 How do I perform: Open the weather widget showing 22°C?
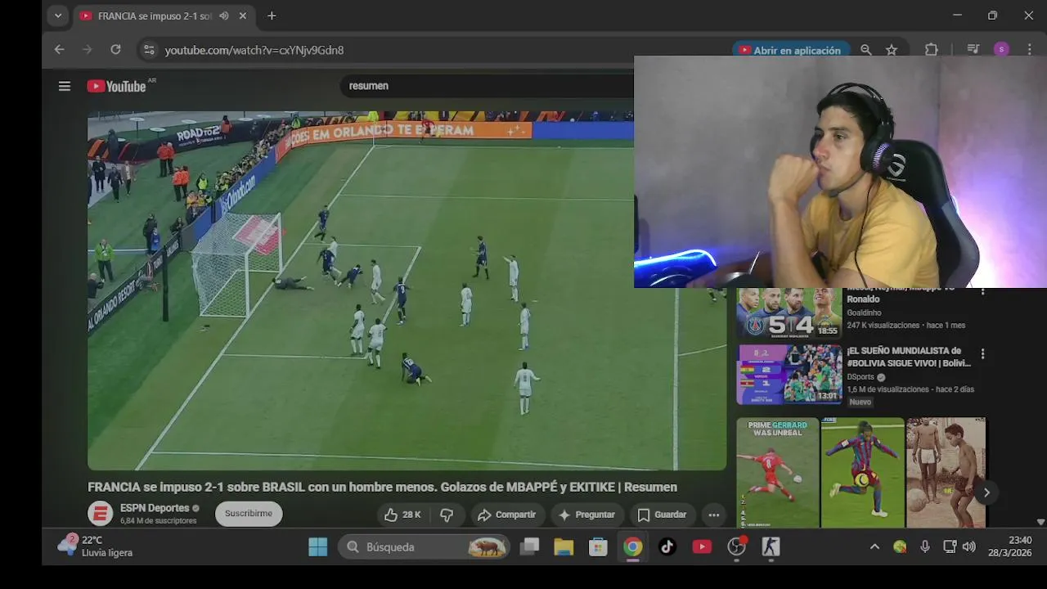(x=96, y=546)
